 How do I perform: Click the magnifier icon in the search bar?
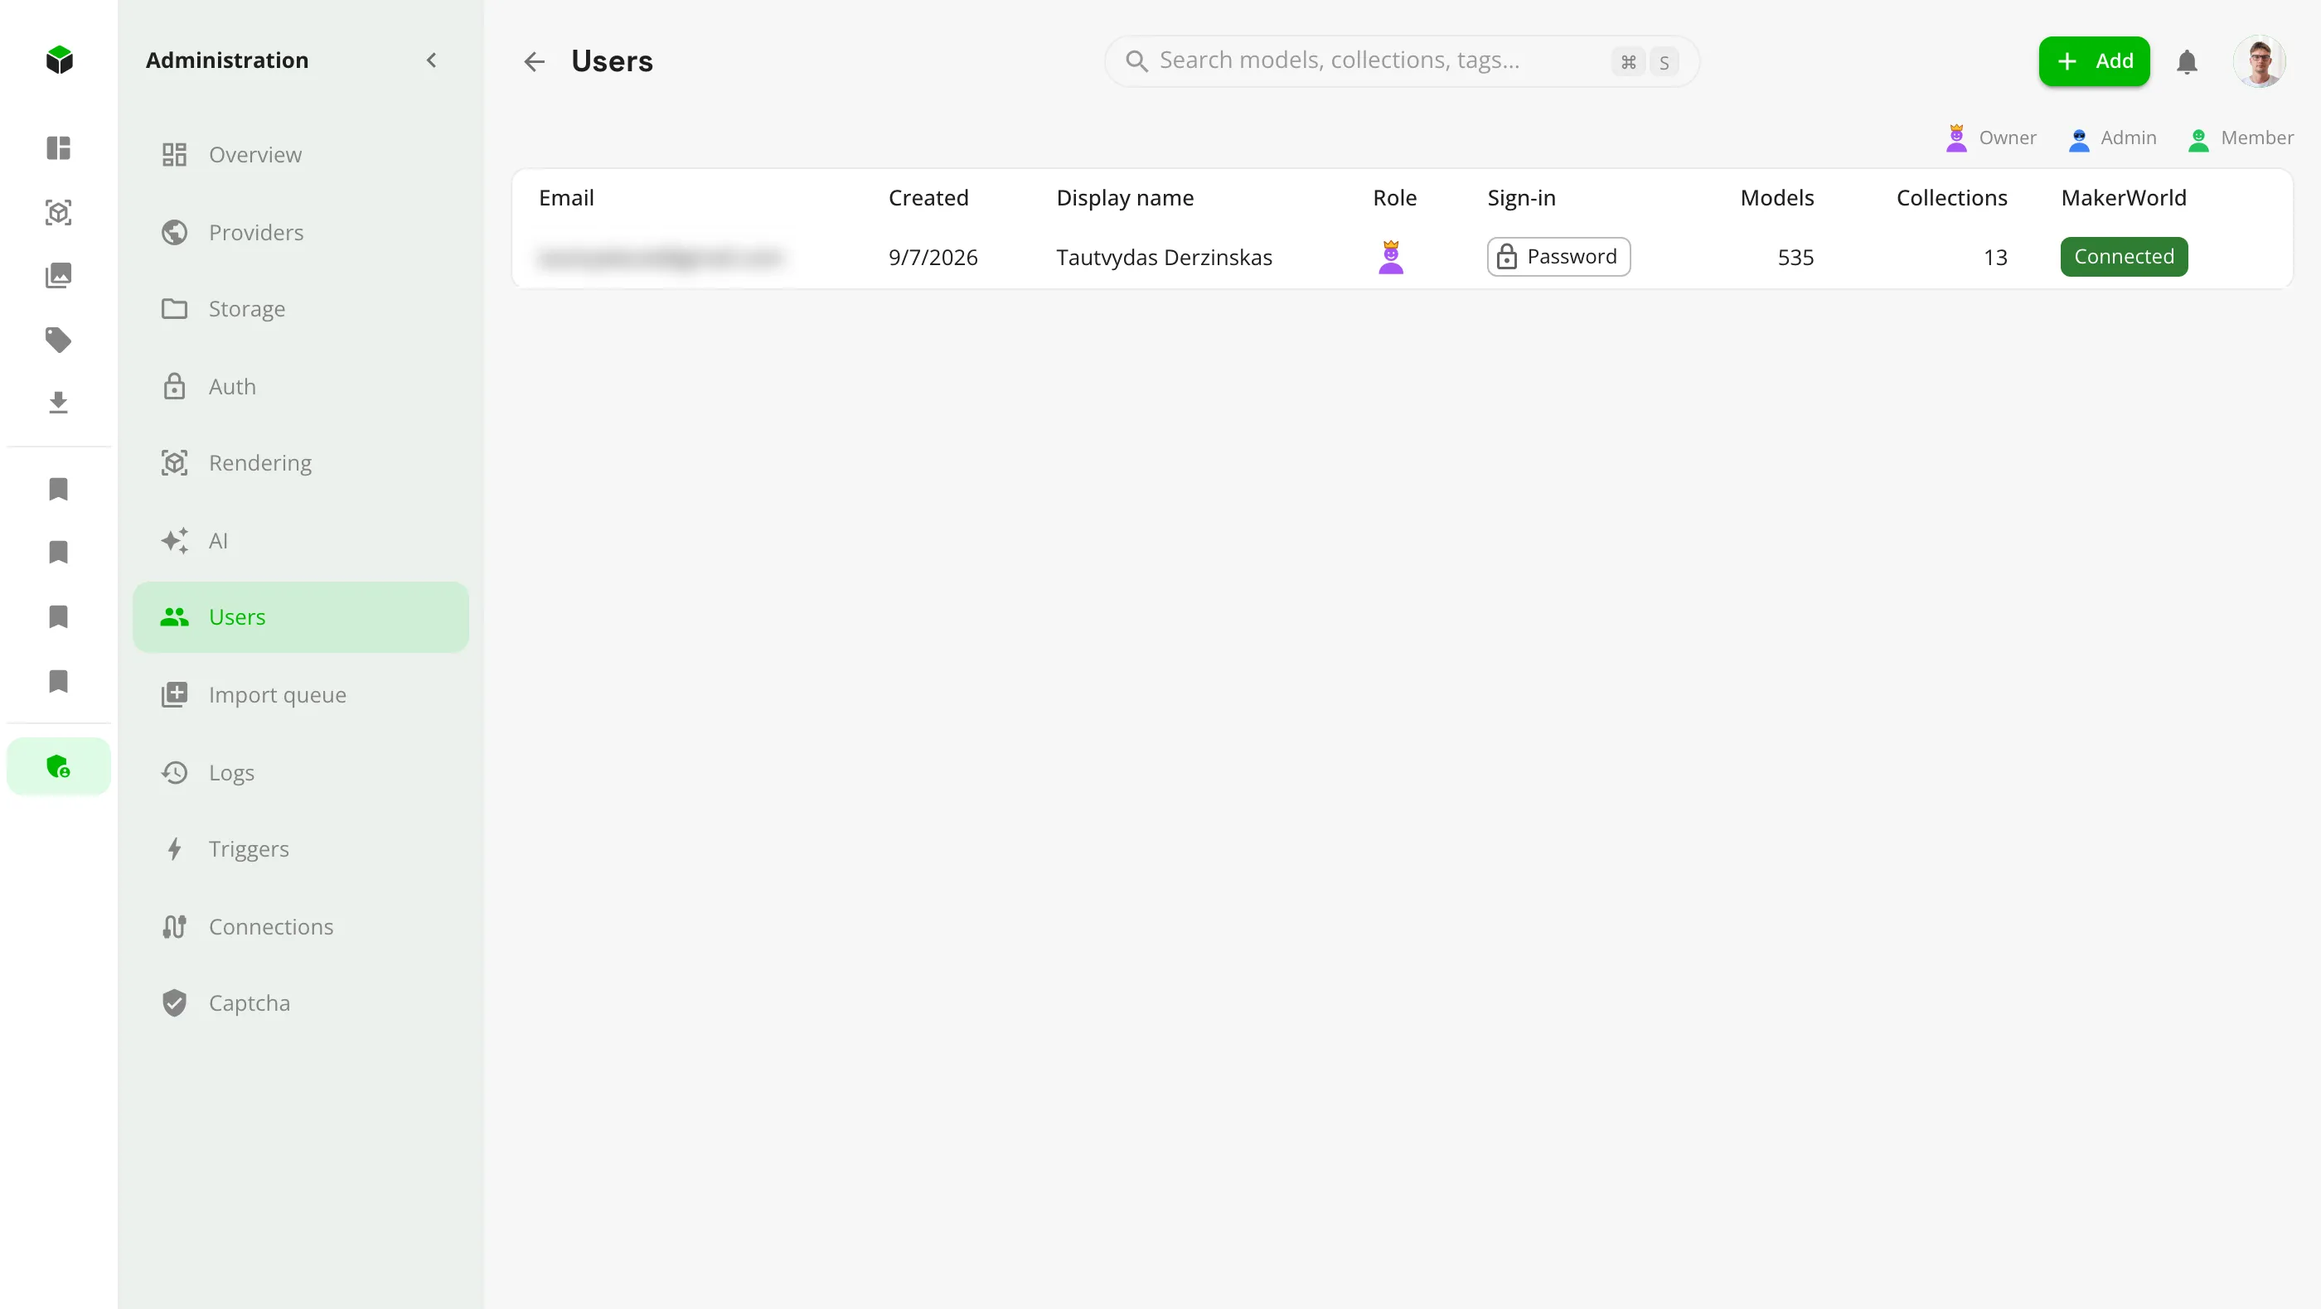point(1136,61)
